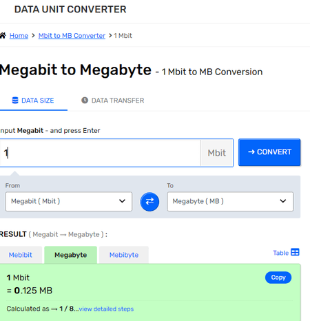Open Mbit to MB Converter breadcrumb link
Viewport: 310px width, 321px height.
coord(72,36)
